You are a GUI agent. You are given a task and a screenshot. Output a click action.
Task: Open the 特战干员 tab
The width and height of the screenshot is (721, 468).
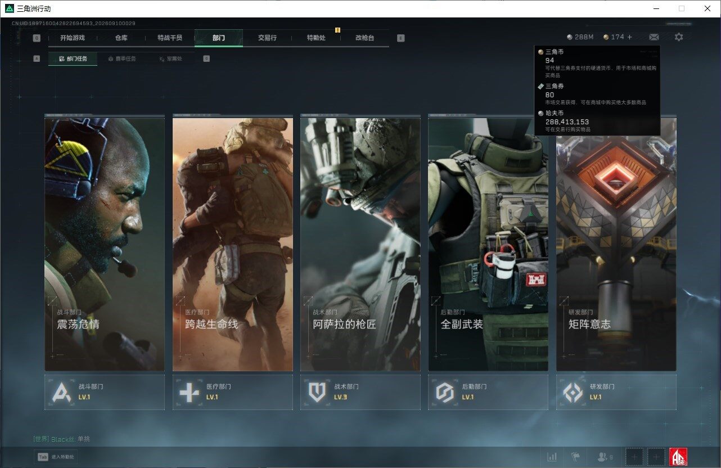click(170, 38)
